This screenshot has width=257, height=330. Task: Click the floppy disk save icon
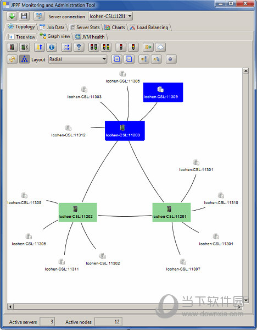(24, 16)
